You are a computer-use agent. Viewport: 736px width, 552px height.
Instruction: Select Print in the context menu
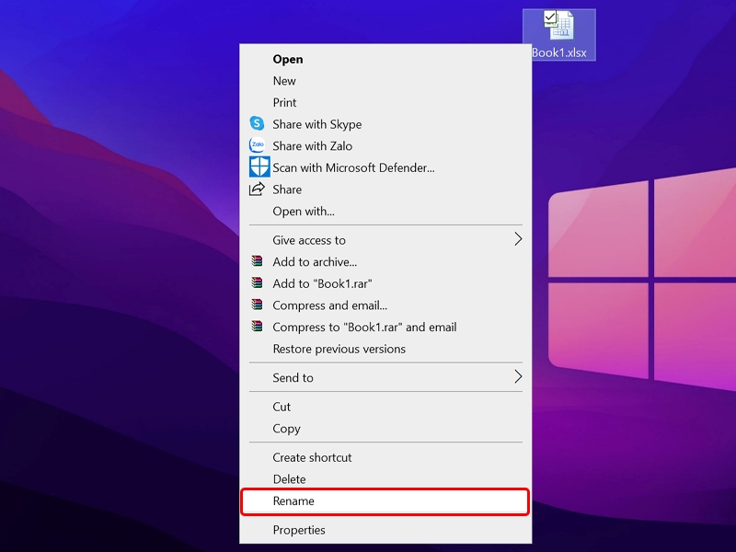385,102
